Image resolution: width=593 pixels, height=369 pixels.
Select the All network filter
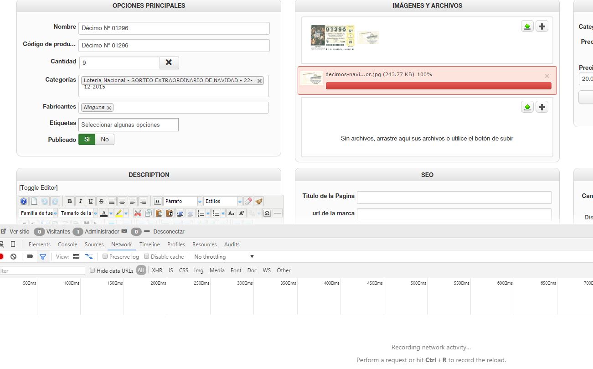(x=141, y=270)
